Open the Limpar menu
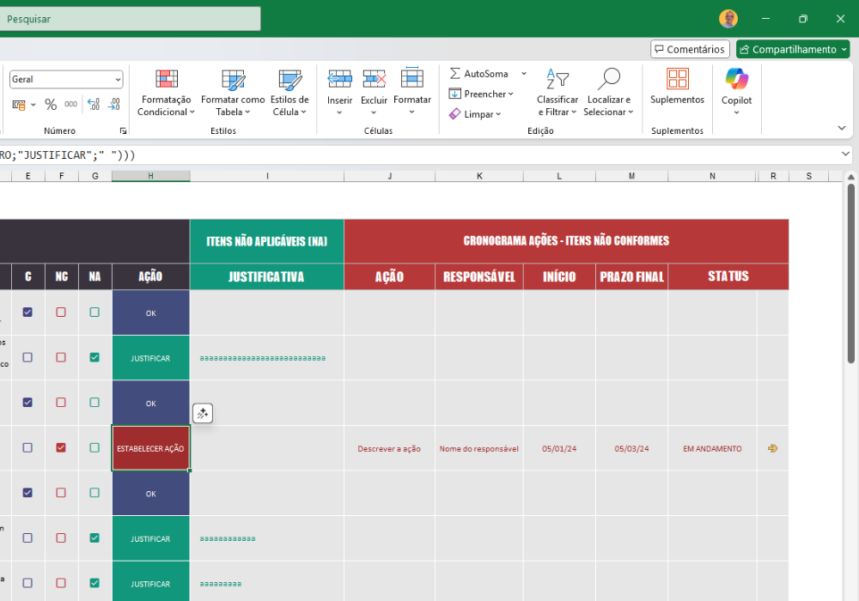The height and width of the screenshot is (601, 859). (x=475, y=114)
